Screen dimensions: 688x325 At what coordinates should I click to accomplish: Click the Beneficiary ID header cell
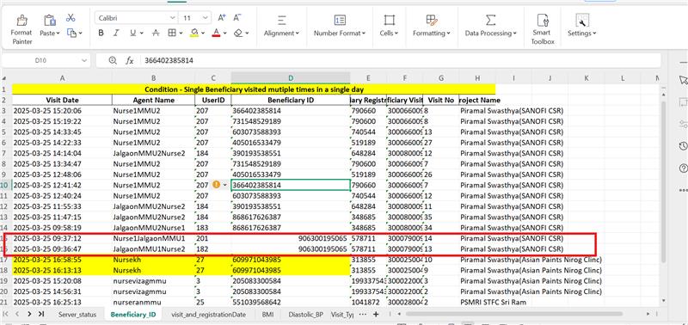pos(291,100)
